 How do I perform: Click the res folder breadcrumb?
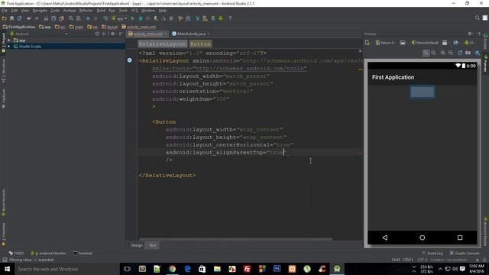tap(92, 27)
